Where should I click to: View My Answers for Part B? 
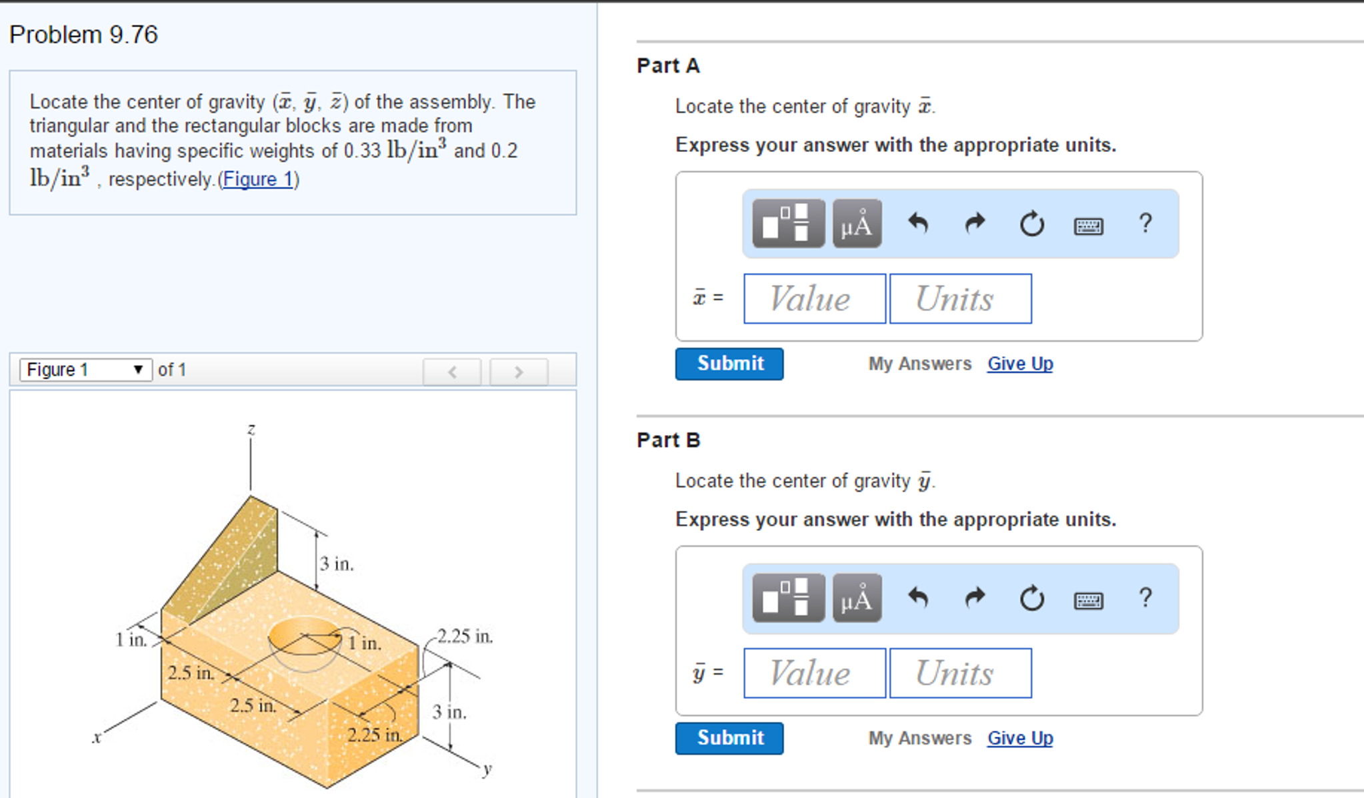tap(920, 738)
